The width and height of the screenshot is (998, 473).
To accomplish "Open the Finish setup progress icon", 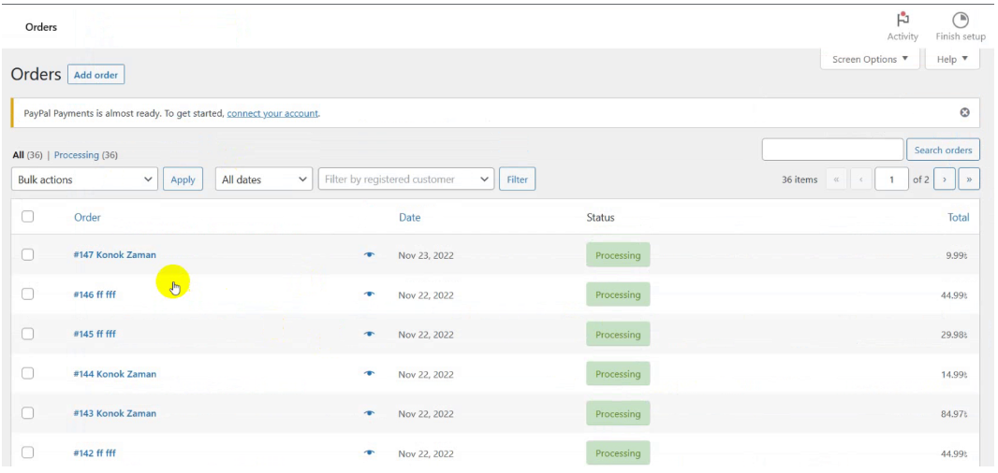I will (960, 20).
